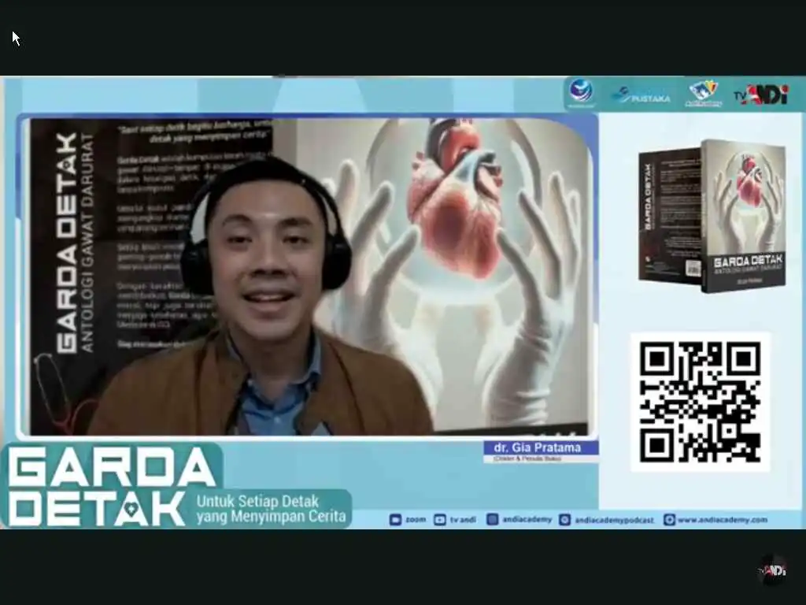Click the speaker's video feed

pos(309,277)
